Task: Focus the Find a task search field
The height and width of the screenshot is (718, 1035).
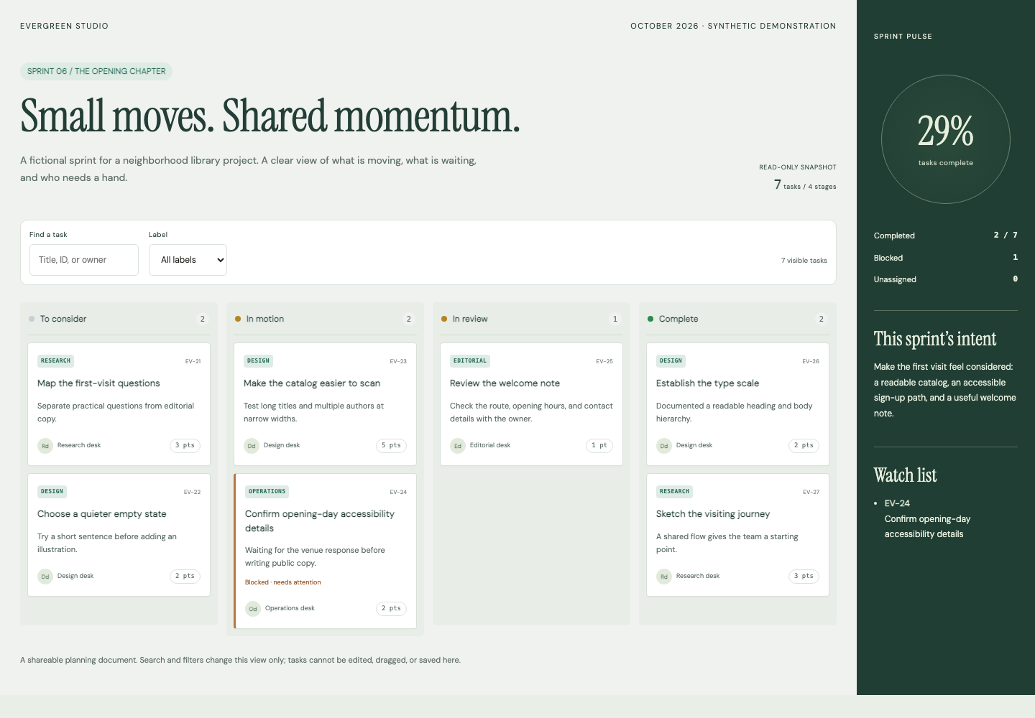Action: pos(84,260)
